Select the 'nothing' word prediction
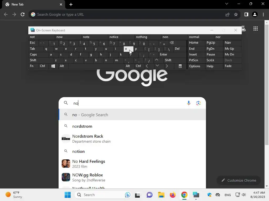Image resolution: width=269 pixels, height=201 pixels. (148, 37)
